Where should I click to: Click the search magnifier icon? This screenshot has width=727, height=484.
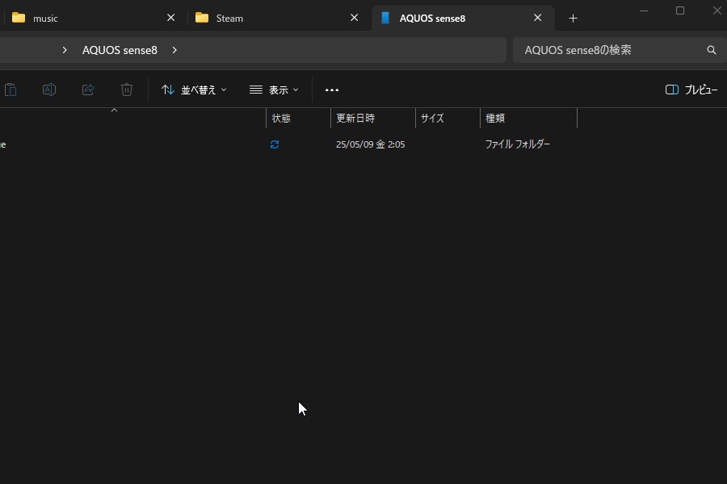711,50
